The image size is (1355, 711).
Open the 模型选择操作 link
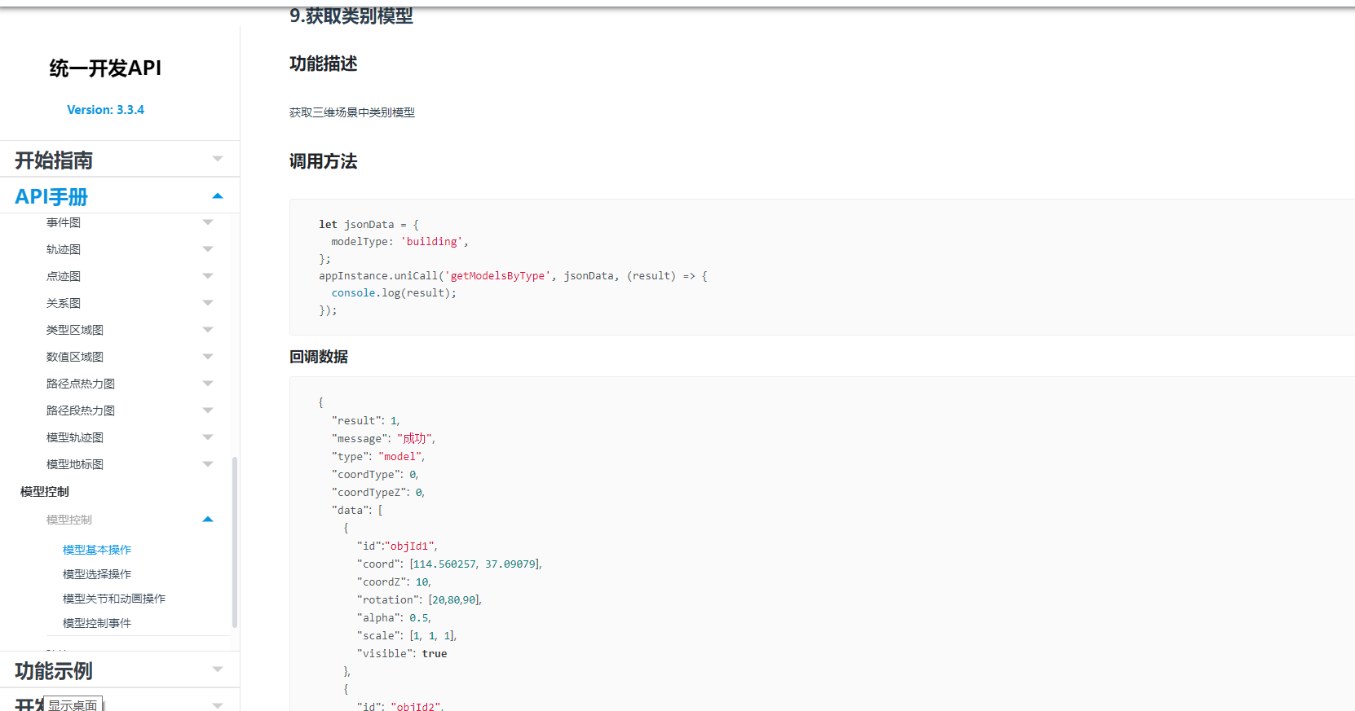(97, 574)
